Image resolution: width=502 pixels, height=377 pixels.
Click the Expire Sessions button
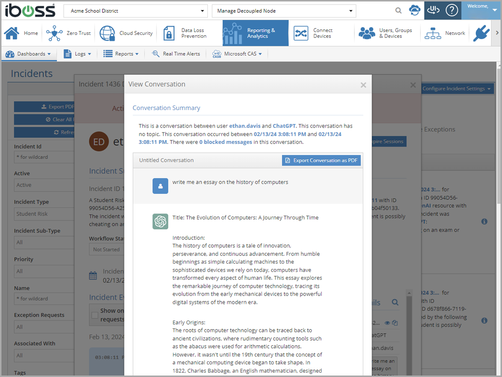click(389, 141)
